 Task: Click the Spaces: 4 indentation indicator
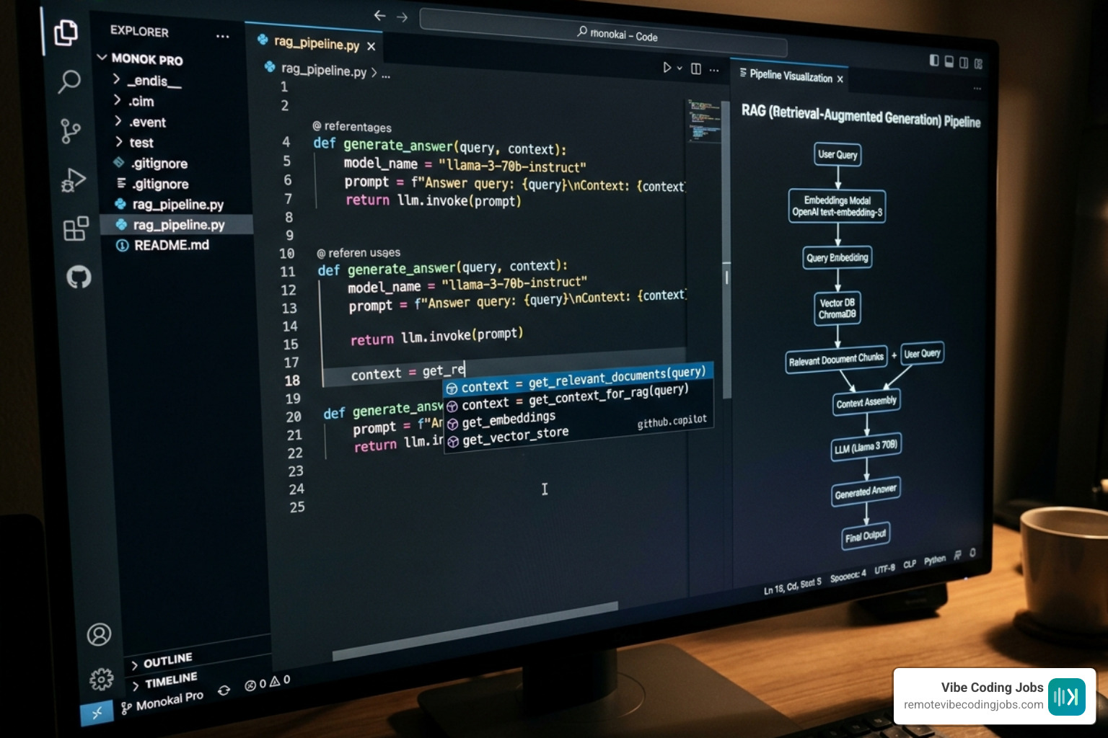[848, 576]
